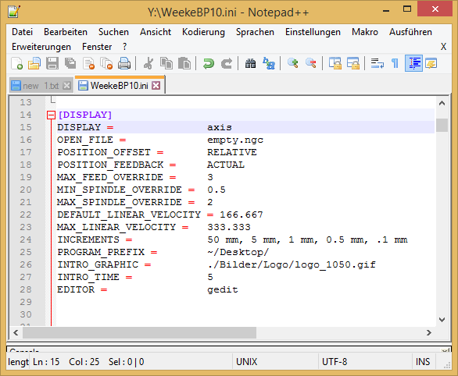Create a new file via toolbar icon
458x376 pixels.
point(16,63)
